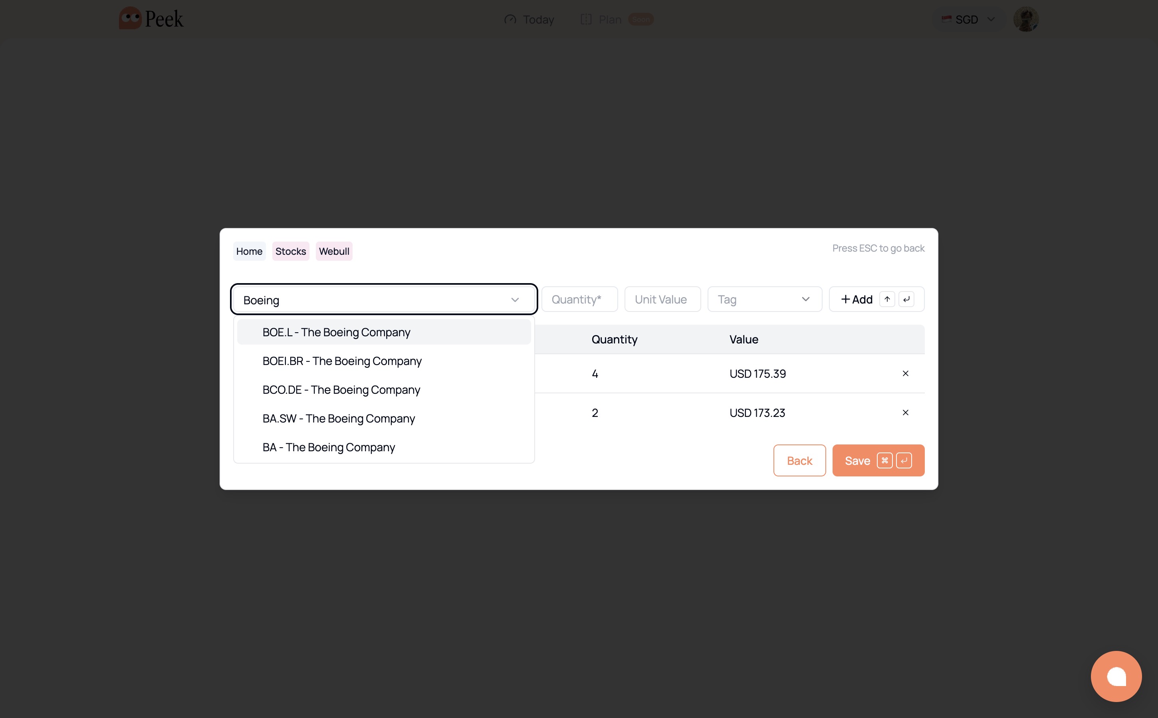Screen dimensions: 1158x718
Task: Open the SGD currency selector
Action: pyautogui.click(x=968, y=20)
